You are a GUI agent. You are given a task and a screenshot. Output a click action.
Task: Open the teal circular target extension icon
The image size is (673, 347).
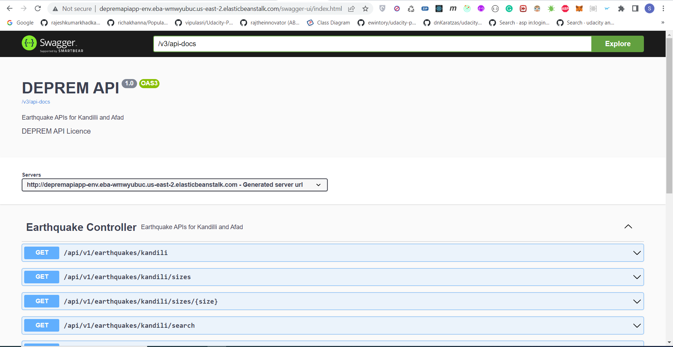click(467, 8)
